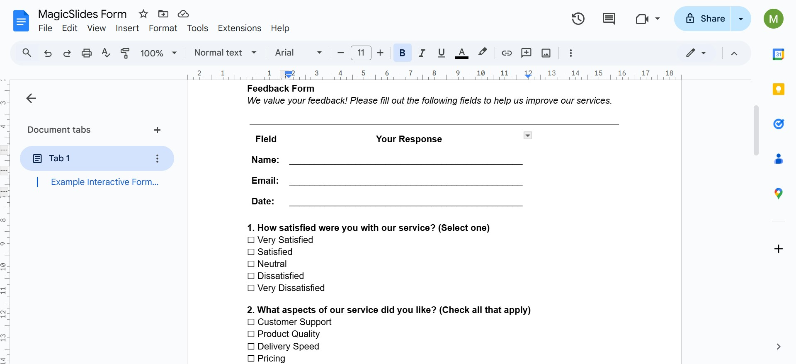
Task: Add a comment from the toolbar
Action: (526, 53)
